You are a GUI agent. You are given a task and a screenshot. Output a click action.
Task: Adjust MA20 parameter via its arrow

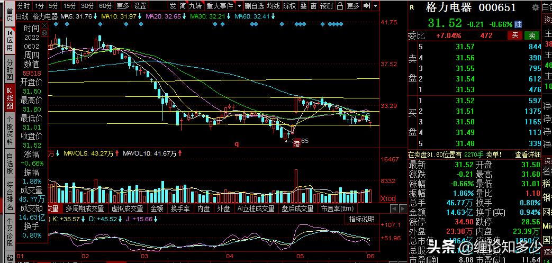click(x=185, y=16)
